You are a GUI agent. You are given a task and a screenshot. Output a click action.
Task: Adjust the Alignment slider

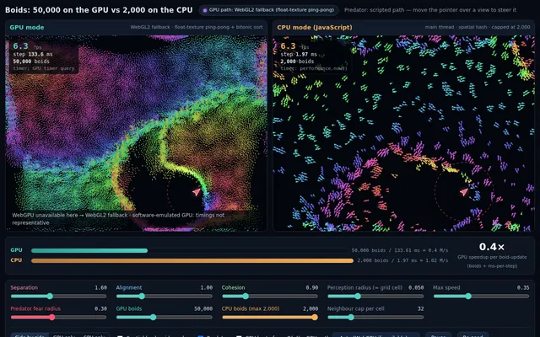(x=165, y=296)
